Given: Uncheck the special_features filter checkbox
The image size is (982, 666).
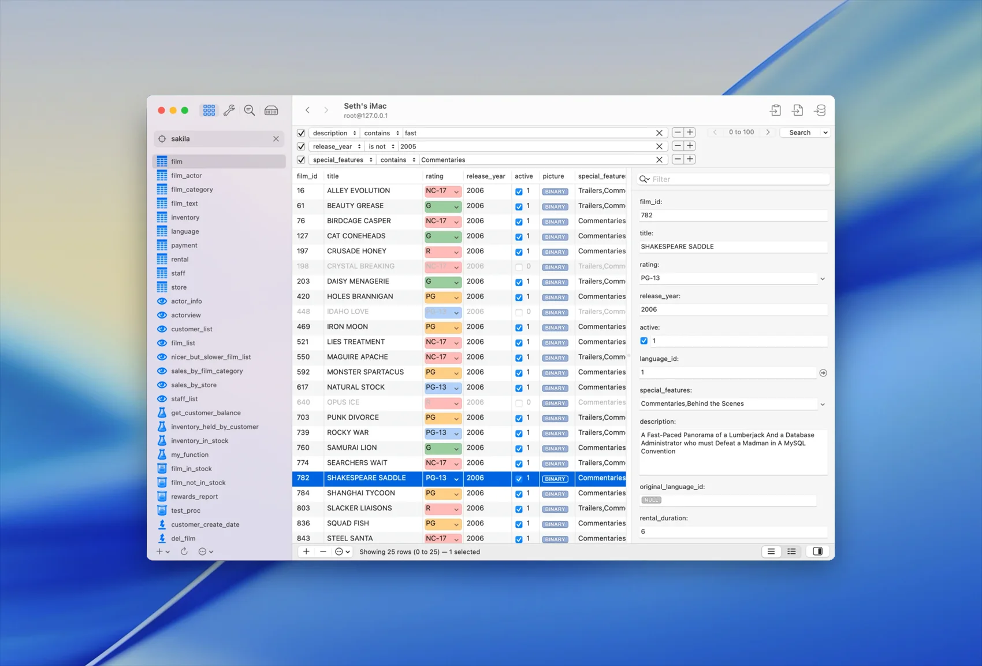Looking at the screenshot, I should click(301, 160).
